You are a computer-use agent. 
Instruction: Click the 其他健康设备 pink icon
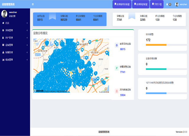116,91
